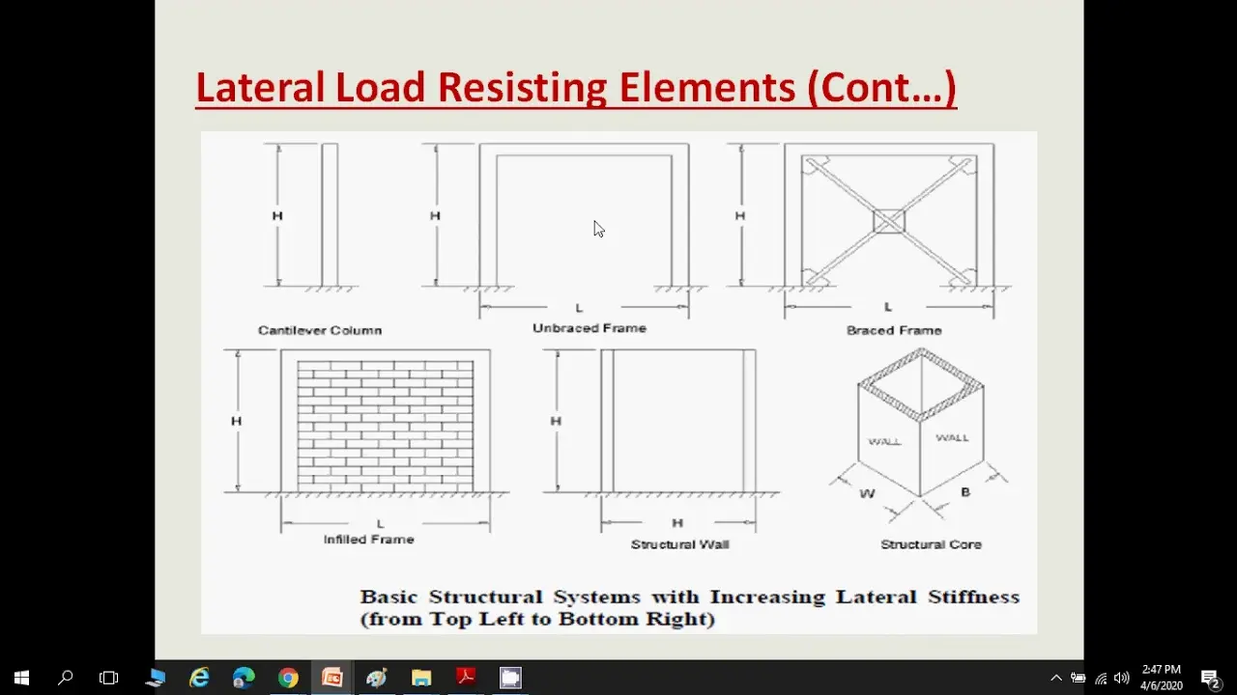Image resolution: width=1237 pixels, height=695 pixels.
Task: Click the Unbraced Frame label
Action: click(x=590, y=328)
